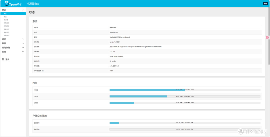The width and height of the screenshot is (270, 137).
Task: Select the highlighted 概览 submenu item
Action: [13, 13]
